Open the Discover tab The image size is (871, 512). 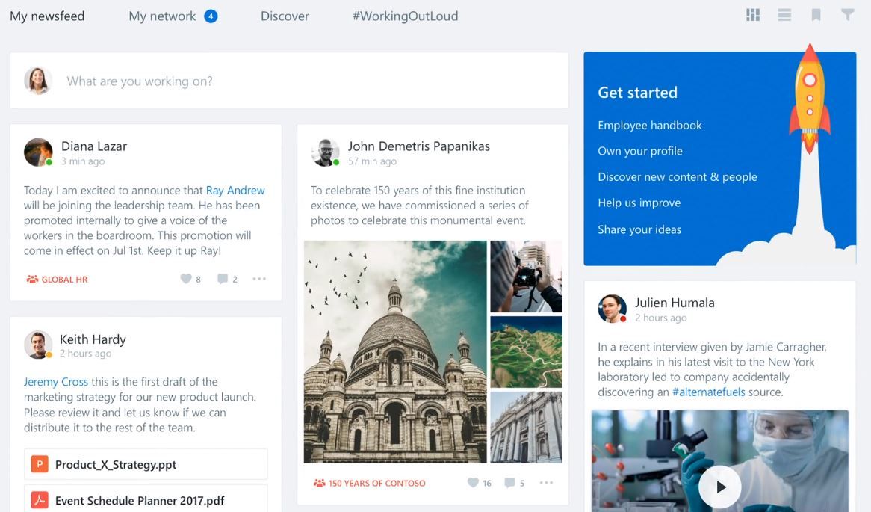pos(285,16)
